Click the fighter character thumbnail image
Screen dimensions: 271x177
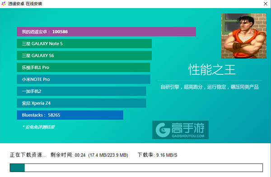(244, 36)
